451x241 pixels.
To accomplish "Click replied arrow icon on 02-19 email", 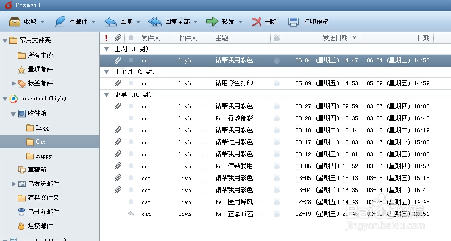I will click(x=131, y=214).
